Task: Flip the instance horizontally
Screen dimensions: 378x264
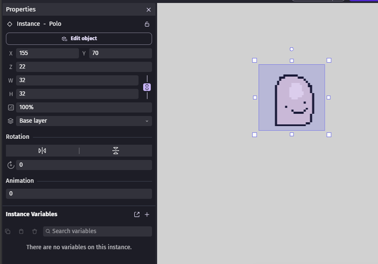Action: tap(42, 151)
